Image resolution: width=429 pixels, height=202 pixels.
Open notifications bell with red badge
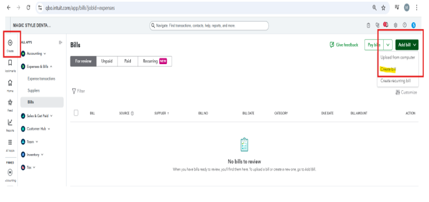(x=386, y=25)
